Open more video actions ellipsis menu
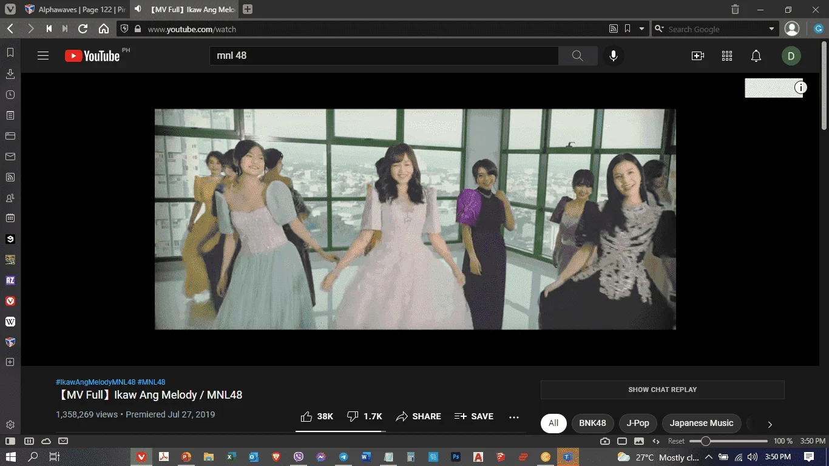 point(514,417)
